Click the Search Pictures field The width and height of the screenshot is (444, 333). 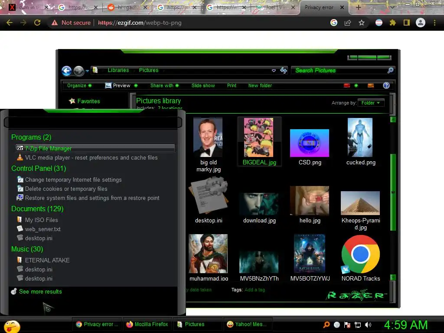[x=343, y=70]
